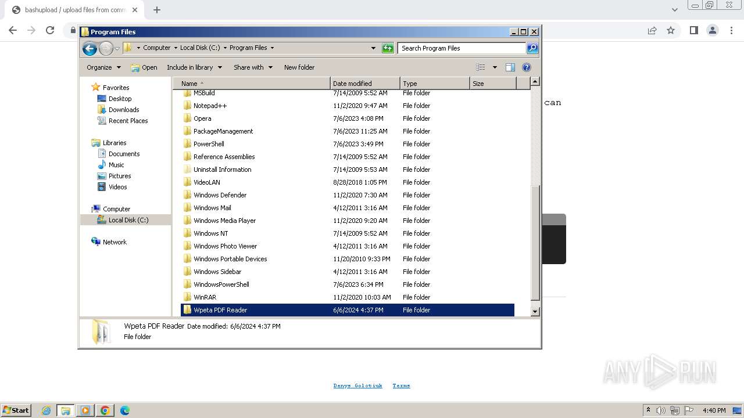Sort by the Size column header

(493, 84)
